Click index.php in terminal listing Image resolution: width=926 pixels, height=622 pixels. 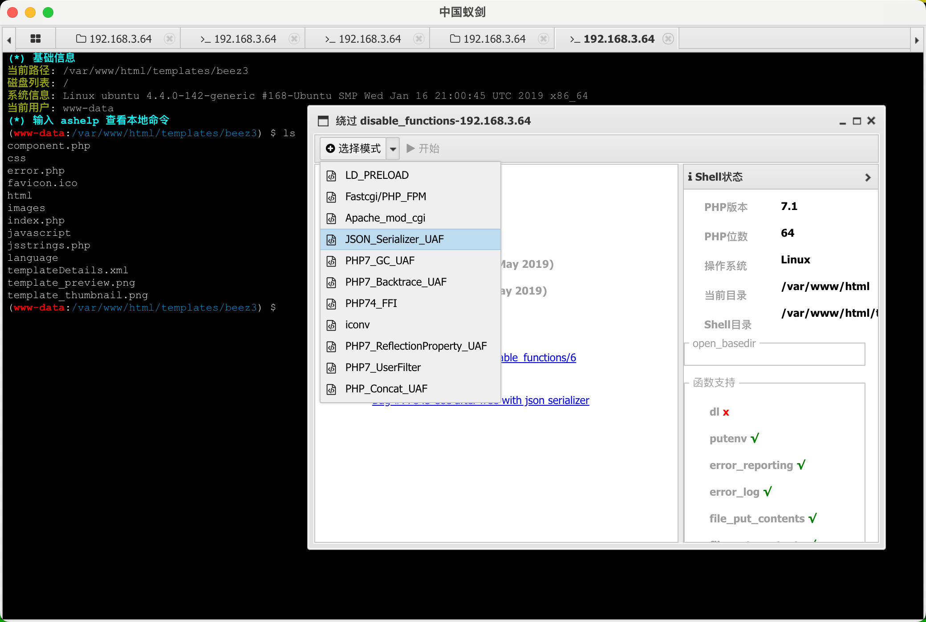coord(36,221)
